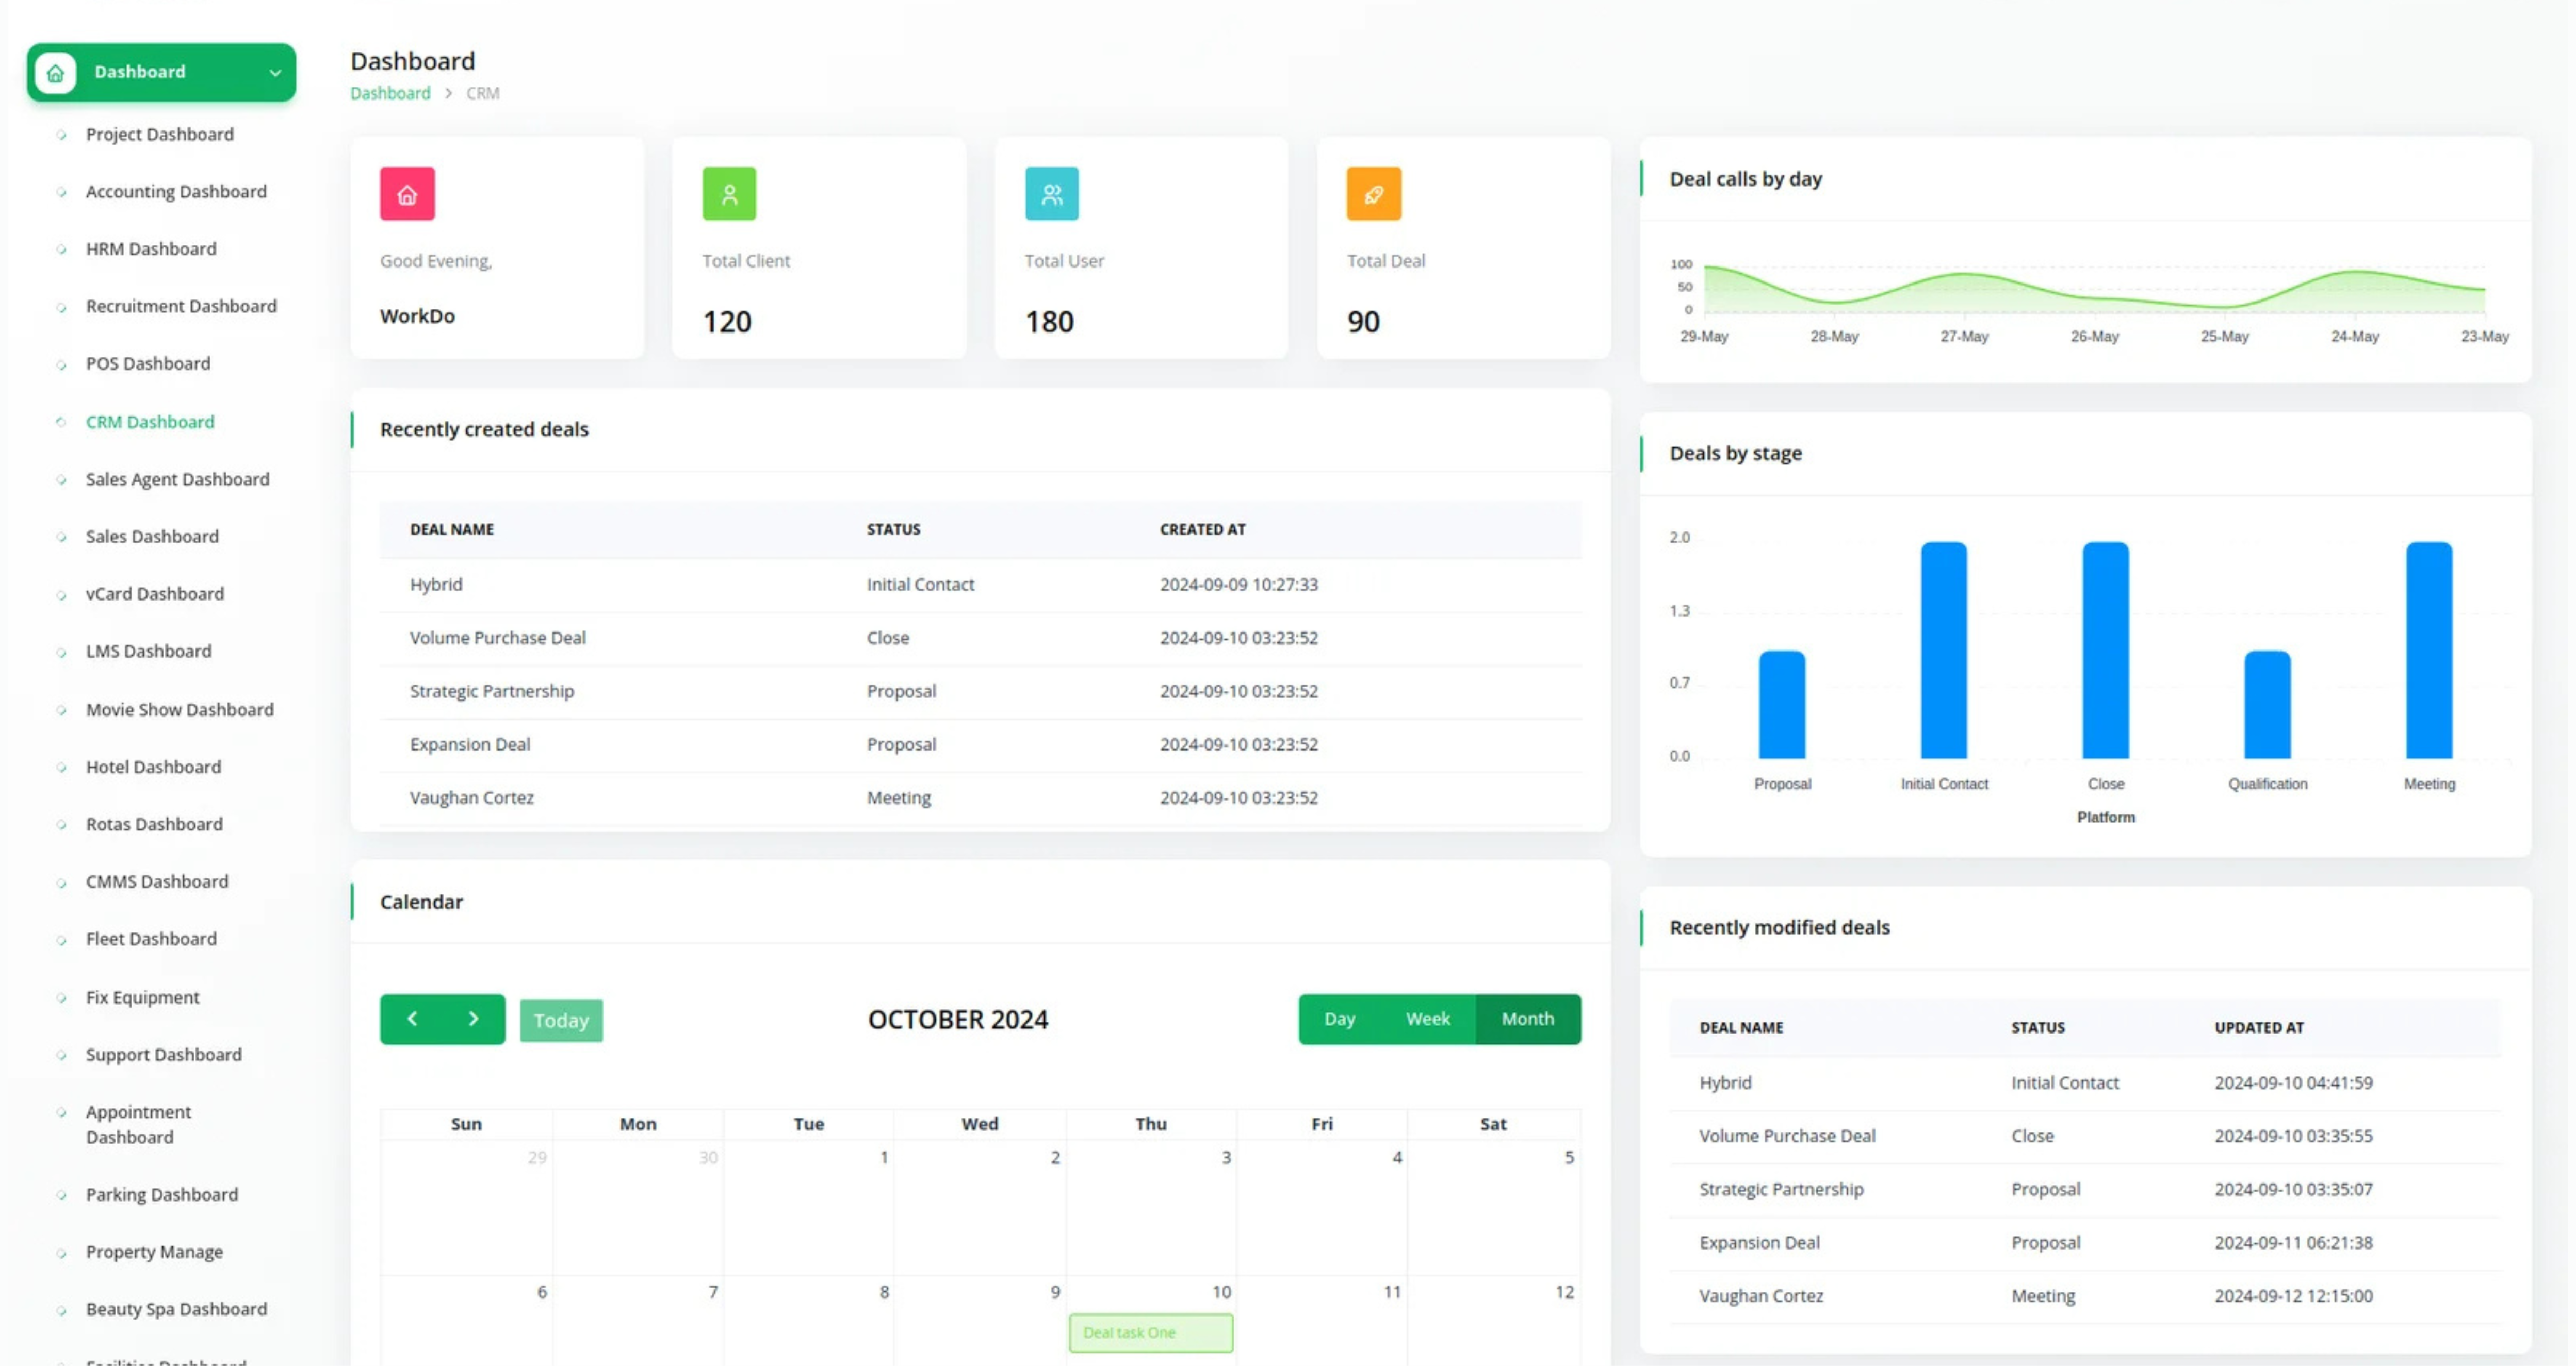Go to previous month with left arrow
Screen dimensions: 2576x1366
[x=412, y=1018]
